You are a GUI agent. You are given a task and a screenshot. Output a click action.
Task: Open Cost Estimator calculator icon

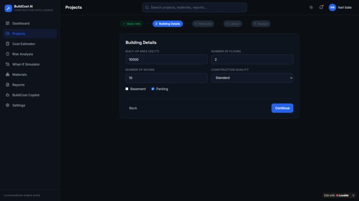pos(8,44)
